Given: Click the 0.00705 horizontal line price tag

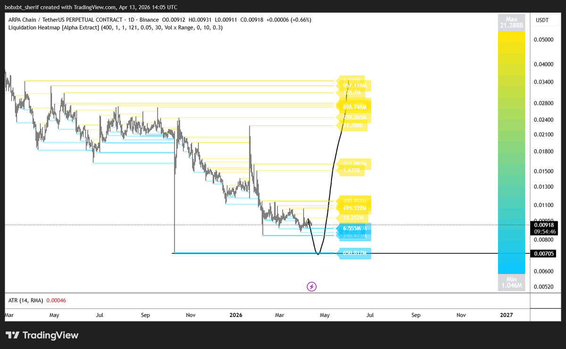Looking at the screenshot, I should [x=544, y=254].
